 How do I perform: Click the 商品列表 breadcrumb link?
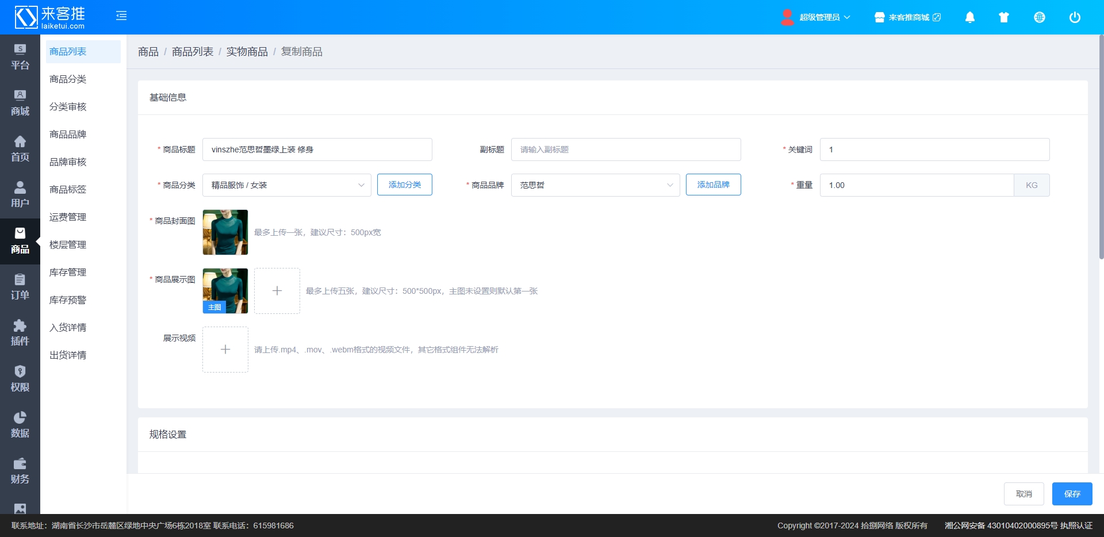coord(192,52)
